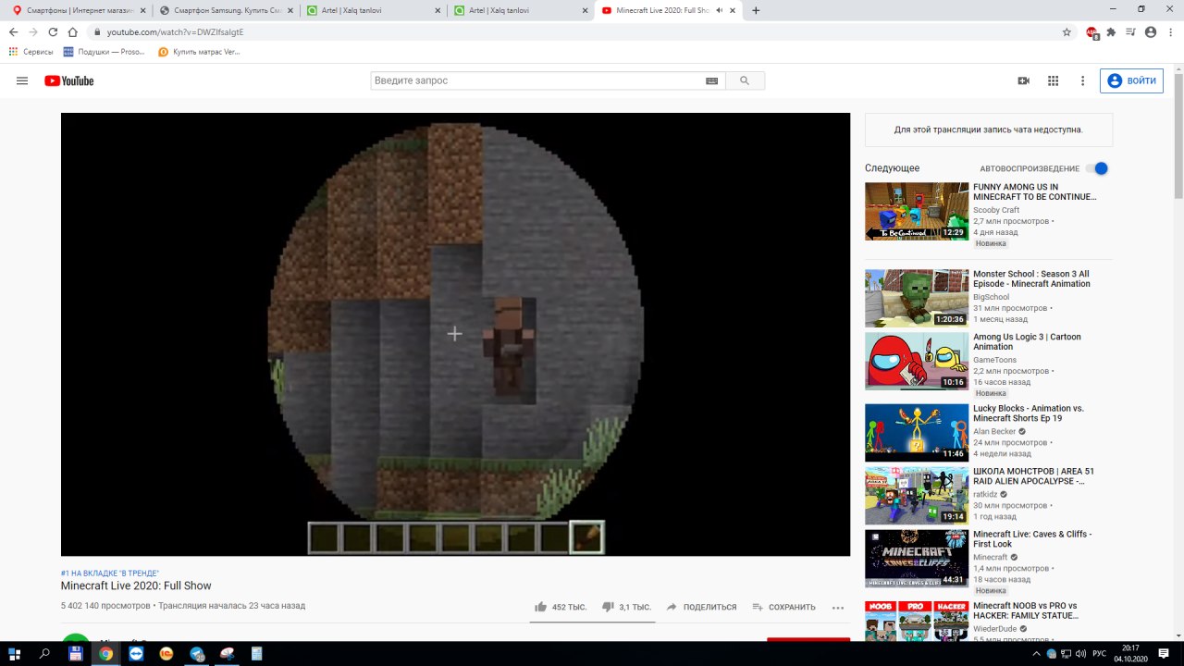Viewport: 1184px width, 666px height.
Task: Go to the browser home page
Action: tap(73, 31)
